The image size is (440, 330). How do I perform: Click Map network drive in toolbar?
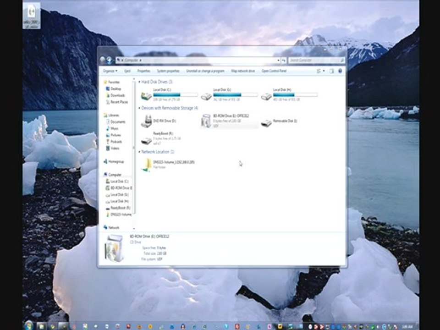click(243, 71)
